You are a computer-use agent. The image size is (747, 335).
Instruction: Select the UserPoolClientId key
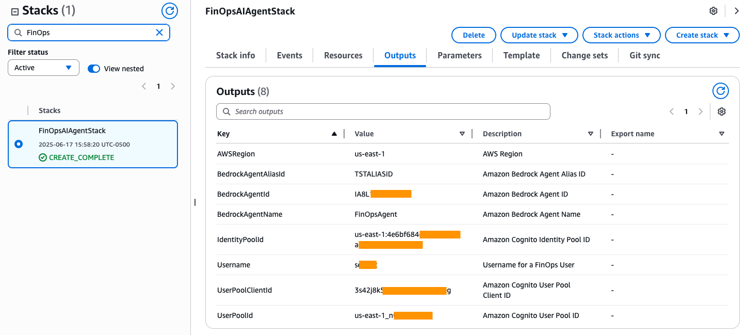click(245, 290)
